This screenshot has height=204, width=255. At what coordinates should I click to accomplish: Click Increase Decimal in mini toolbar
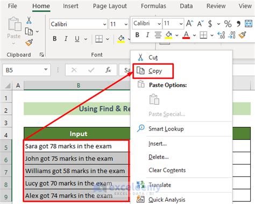[221, 35]
